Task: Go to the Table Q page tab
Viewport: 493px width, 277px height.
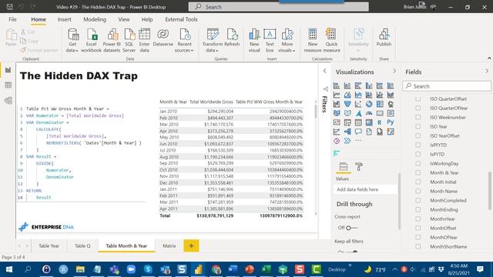Action: click(82, 246)
